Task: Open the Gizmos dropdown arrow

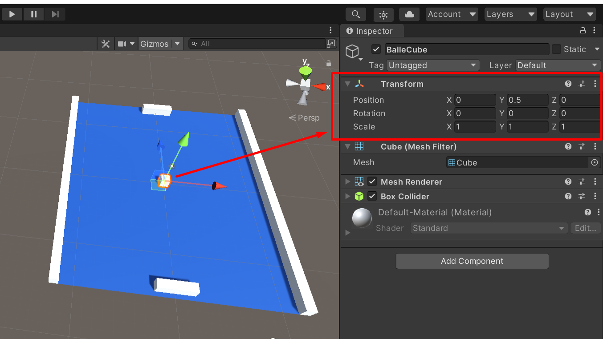Action: point(177,44)
